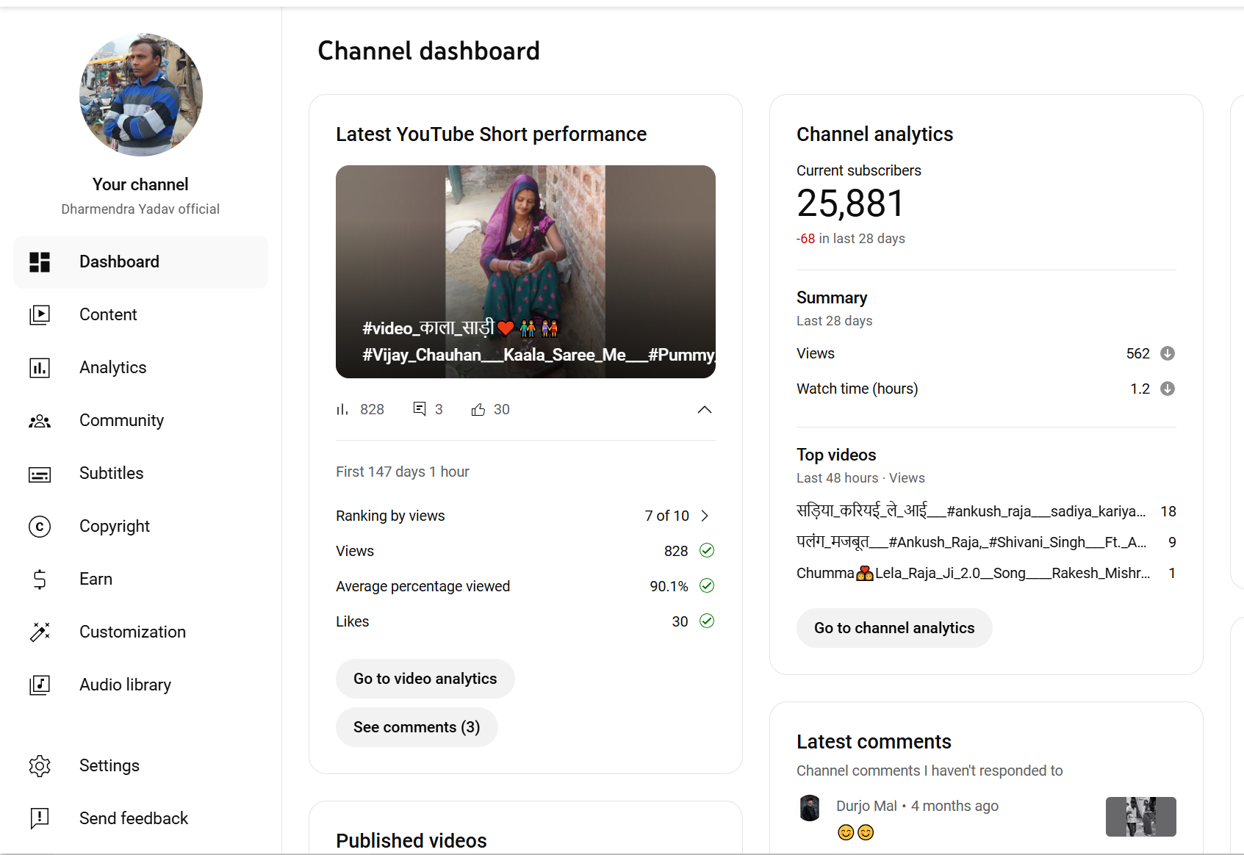Click the 'Last 48 hours · Views' text

(860, 478)
